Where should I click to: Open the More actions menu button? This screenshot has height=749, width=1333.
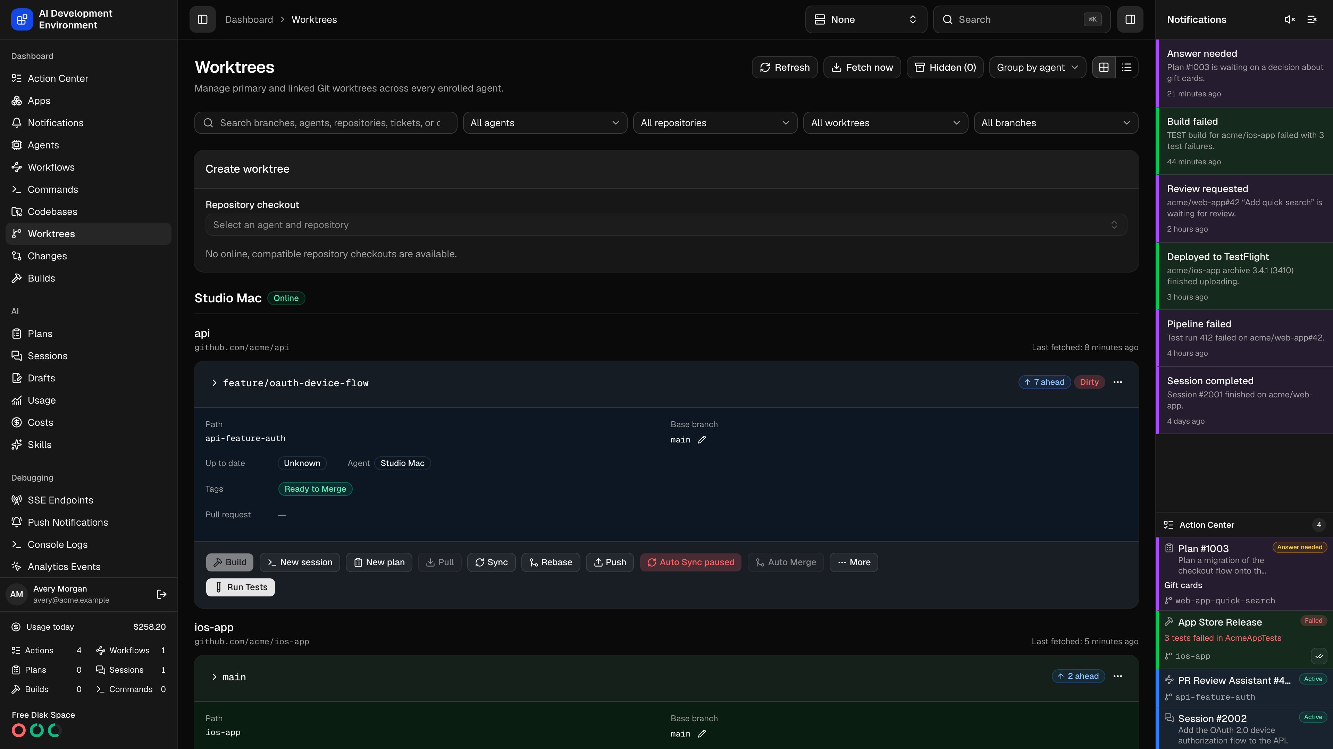coord(854,562)
